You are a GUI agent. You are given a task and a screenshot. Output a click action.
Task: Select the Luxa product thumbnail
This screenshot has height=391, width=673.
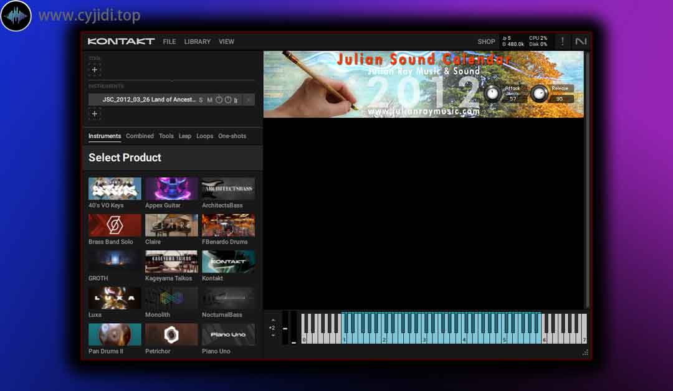pos(115,298)
